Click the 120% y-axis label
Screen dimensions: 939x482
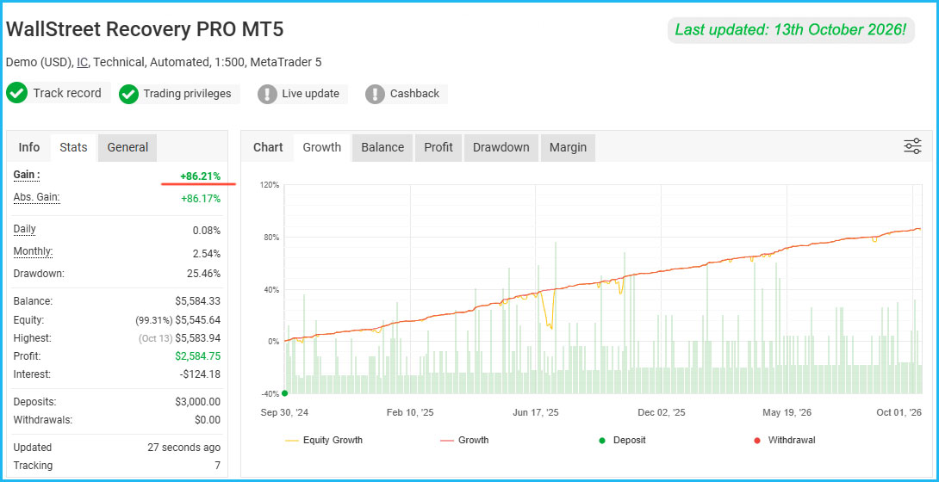pyautogui.click(x=270, y=185)
